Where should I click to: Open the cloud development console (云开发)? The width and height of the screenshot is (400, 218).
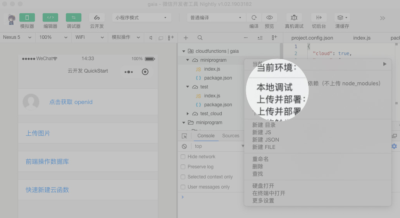97,17
